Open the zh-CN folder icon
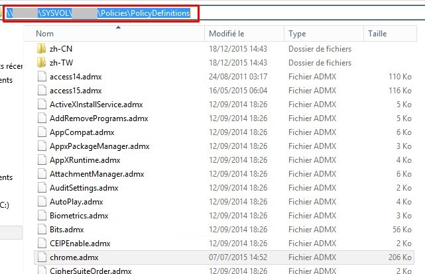The height and width of the screenshot is (274, 425). pos(40,48)
